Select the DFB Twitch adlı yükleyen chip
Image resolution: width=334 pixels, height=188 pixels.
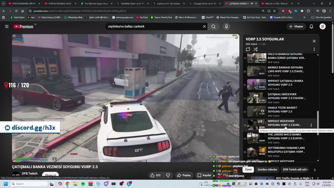pos(296,169)
